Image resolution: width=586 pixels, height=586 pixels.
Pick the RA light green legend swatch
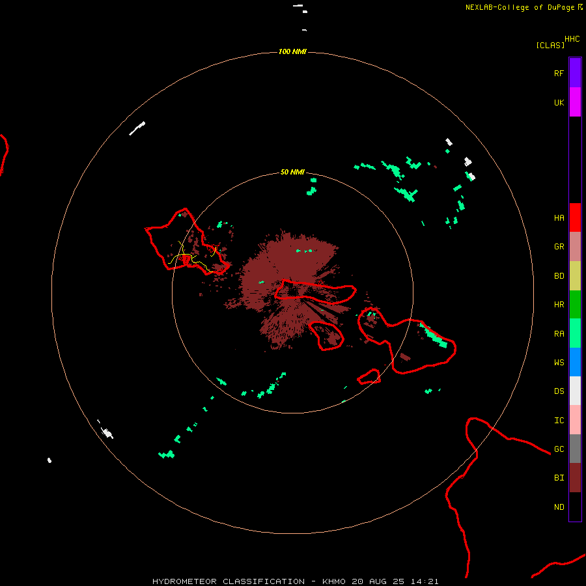tap(575, 333)
